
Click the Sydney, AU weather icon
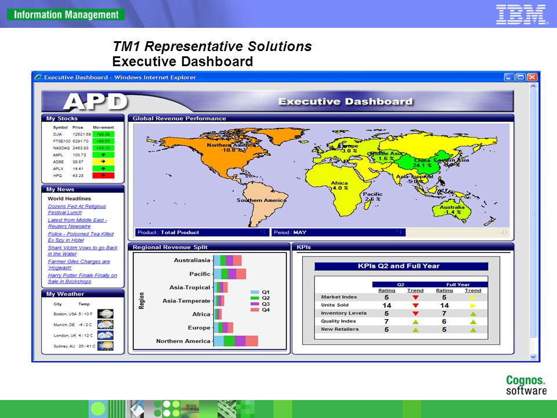(x=105, y=346)
